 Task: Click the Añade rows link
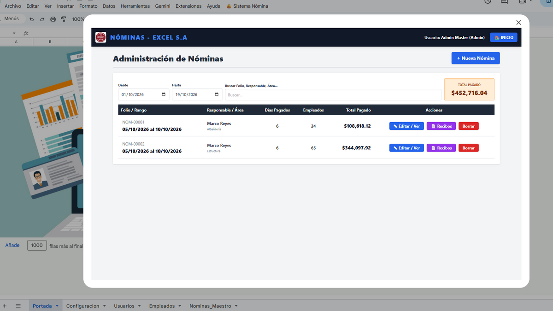[12, 245]
